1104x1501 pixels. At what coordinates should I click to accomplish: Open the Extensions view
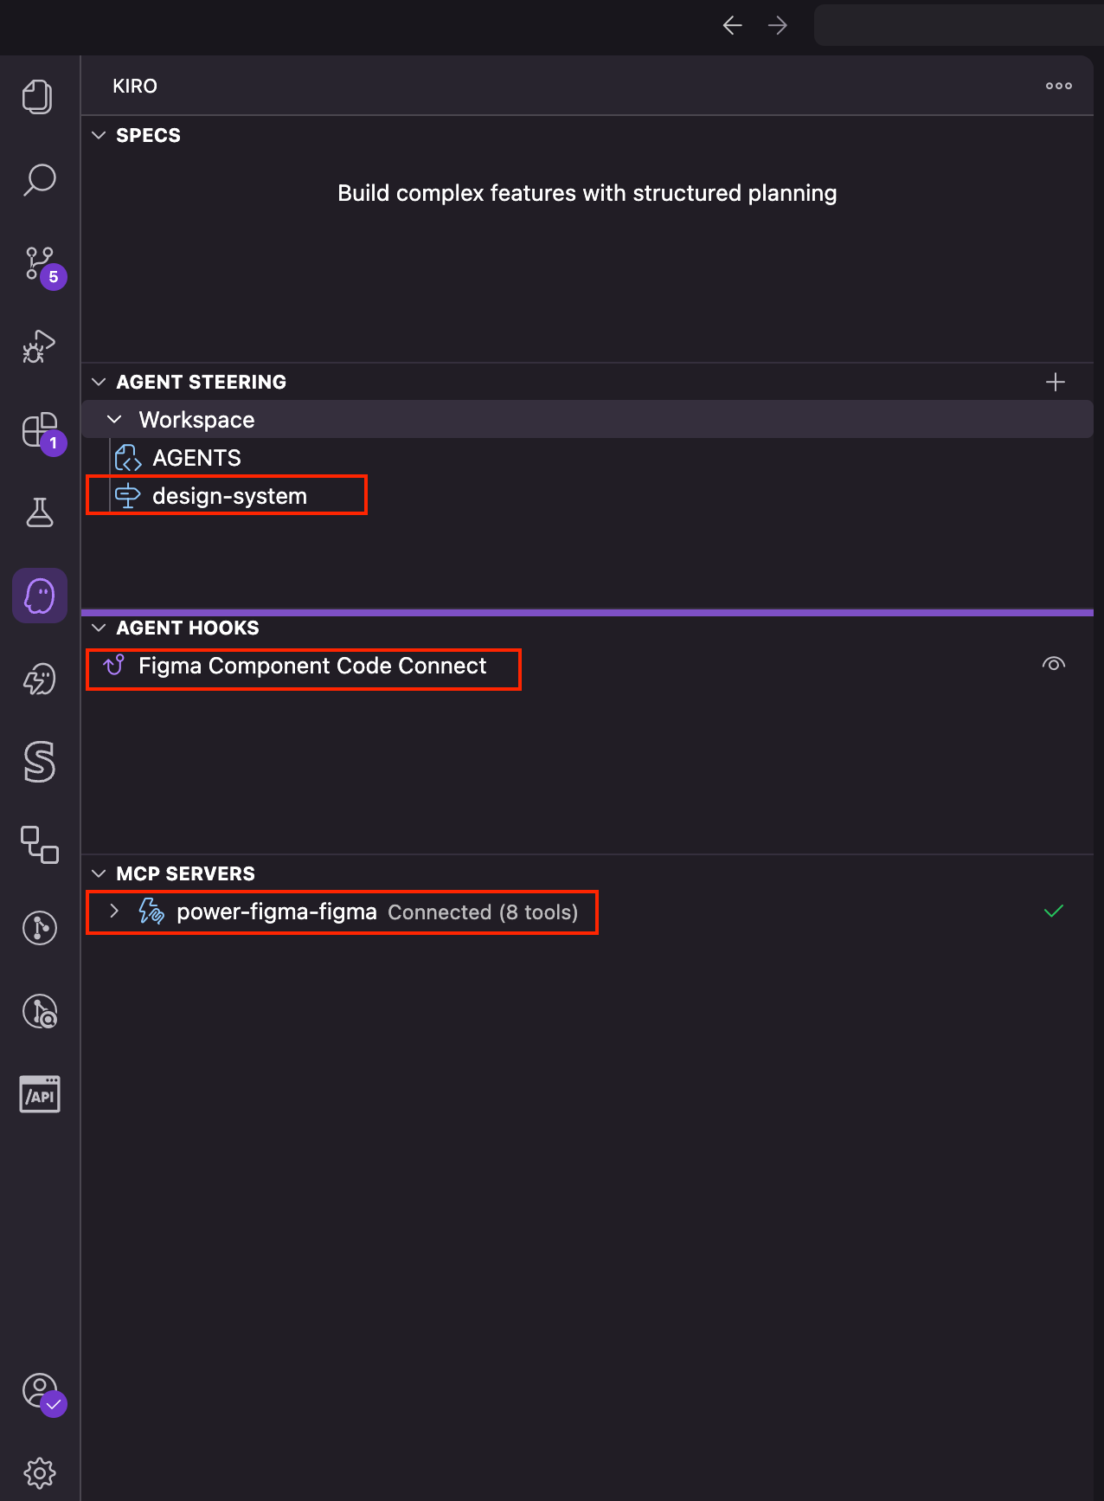(x=40, y=429)
